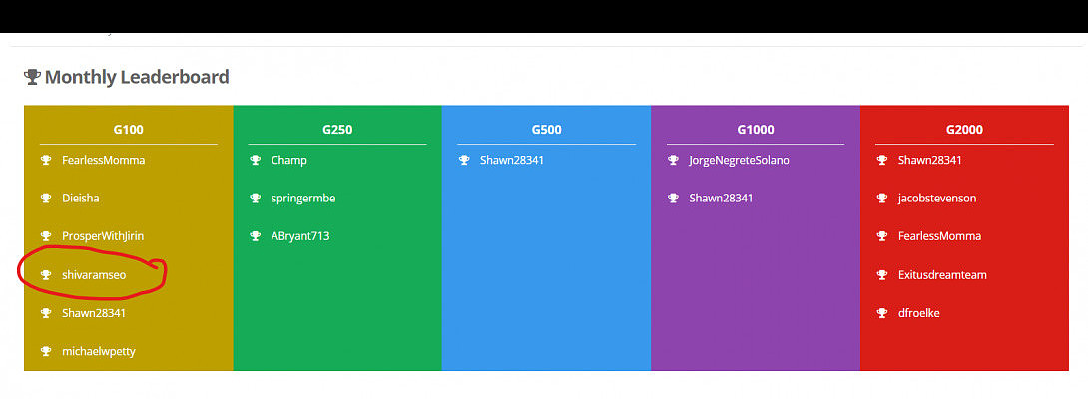
Task: Click the Monthly Leaderboard heading
Action: 137,77
